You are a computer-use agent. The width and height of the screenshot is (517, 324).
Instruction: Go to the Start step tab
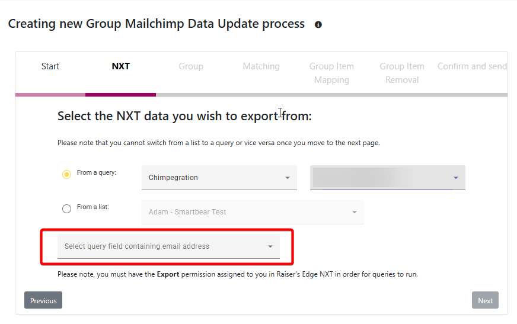point(50,66)
